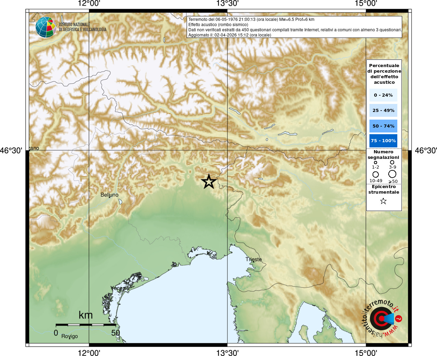Image resolution: width=437 pixels, height=356 pixels.
Task: Click the ≥50 reports circle in legend
Action: coord(392,174)
